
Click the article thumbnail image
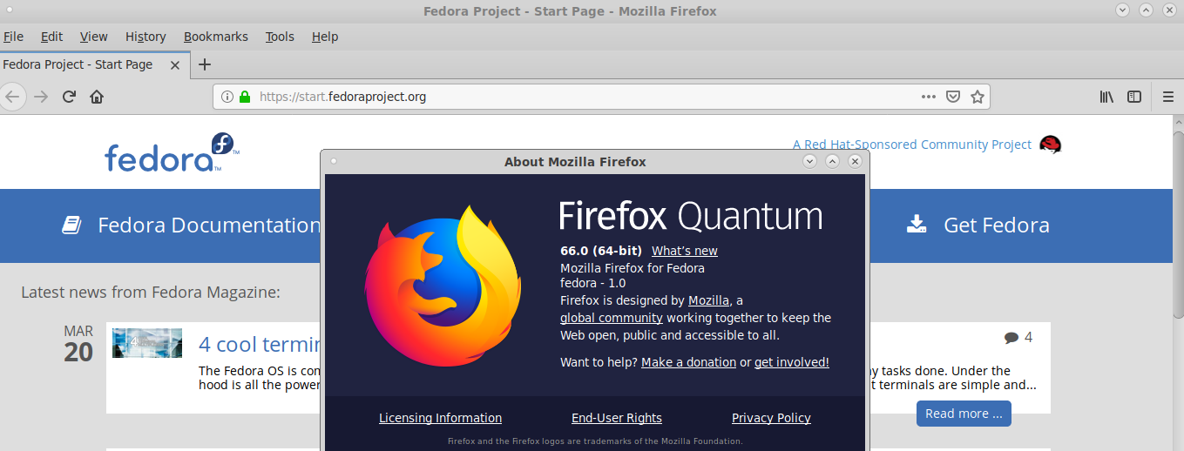tap(147, 343)
